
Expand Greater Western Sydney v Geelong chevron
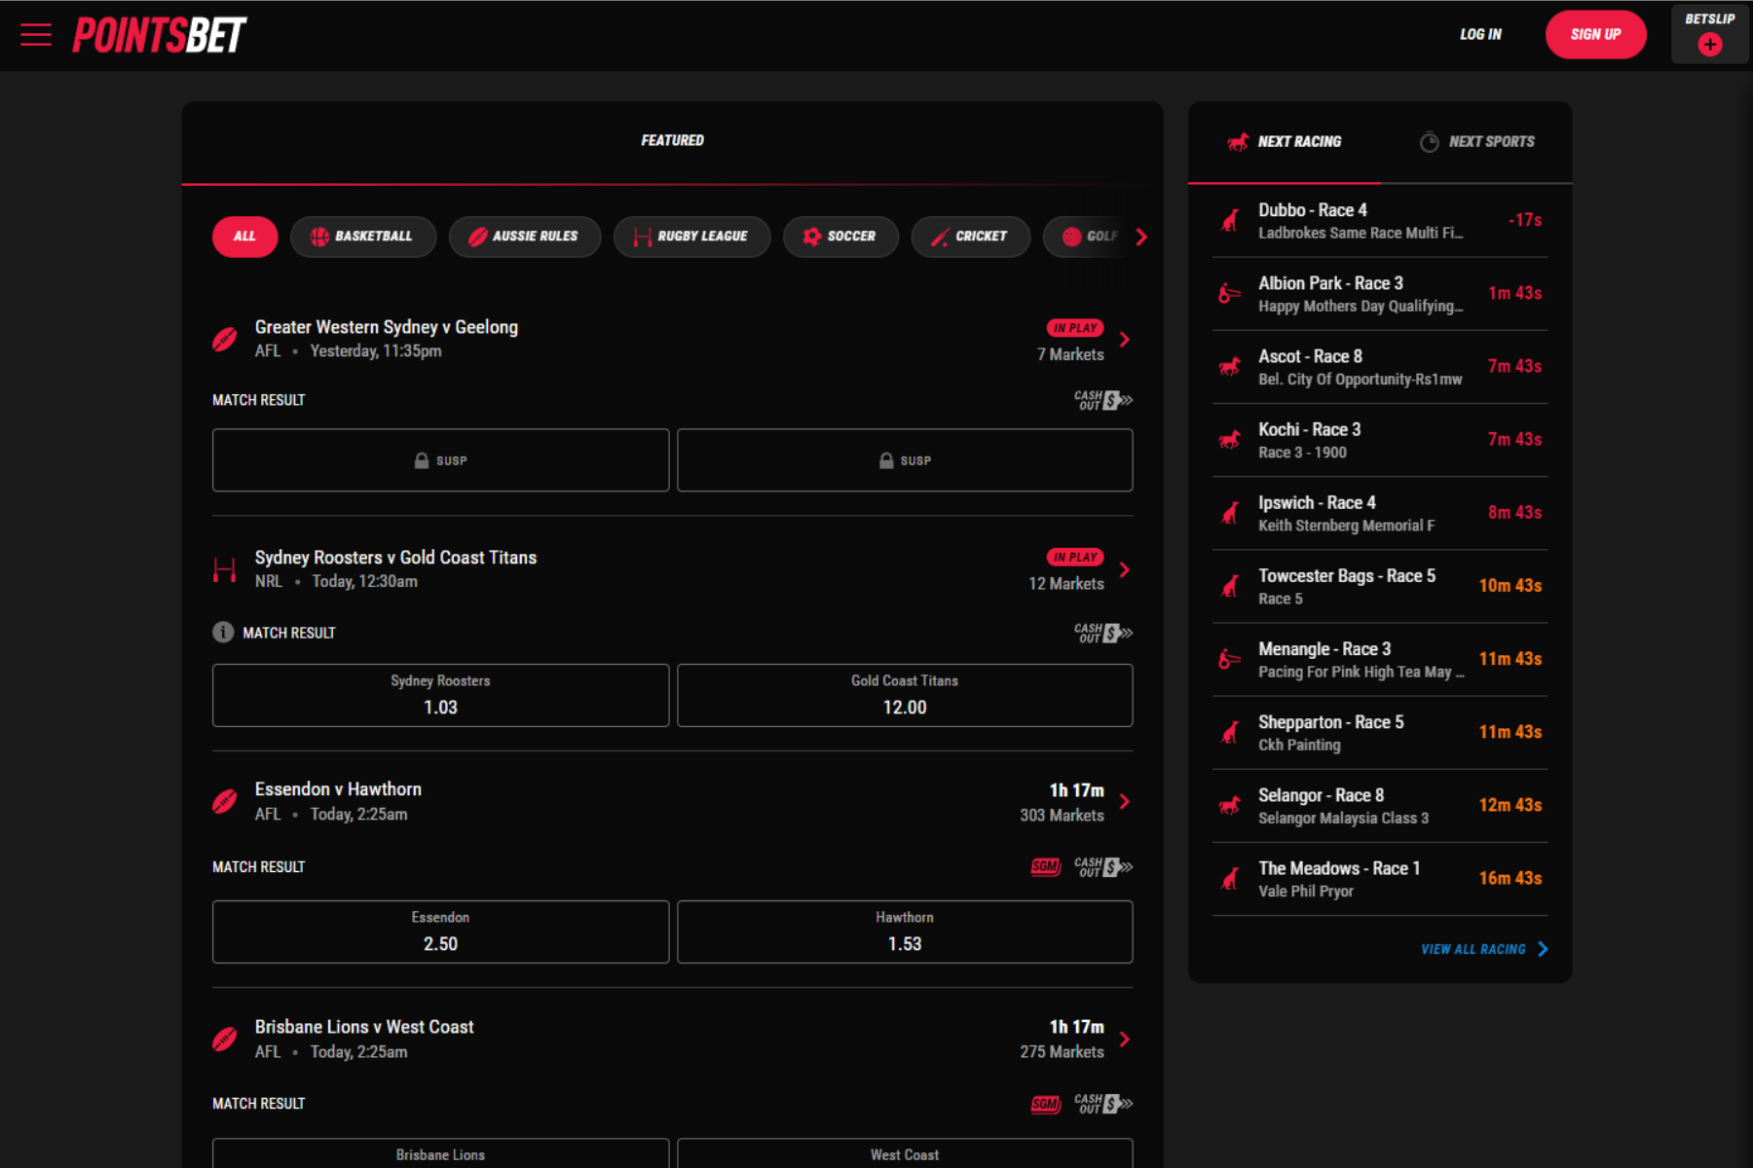point(1125,340)
